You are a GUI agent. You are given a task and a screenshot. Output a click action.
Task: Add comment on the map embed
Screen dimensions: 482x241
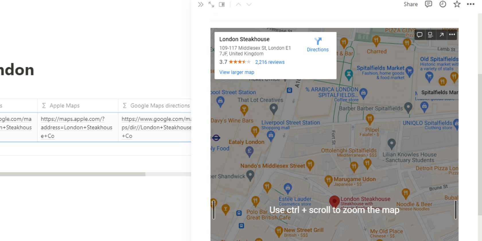pyautogui.click(x=419, y=35)
